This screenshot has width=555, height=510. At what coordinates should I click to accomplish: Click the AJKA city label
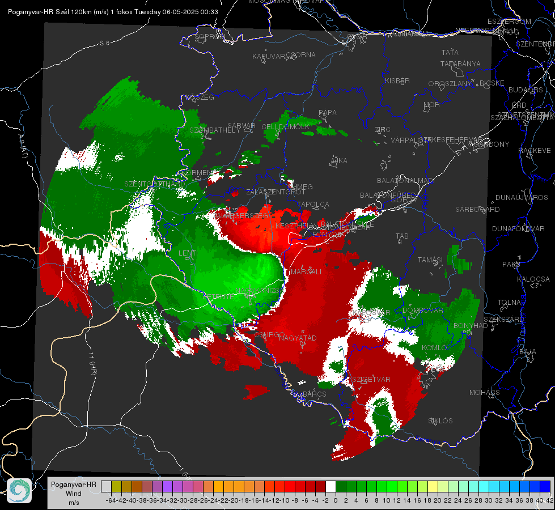[x=339, y=161]
